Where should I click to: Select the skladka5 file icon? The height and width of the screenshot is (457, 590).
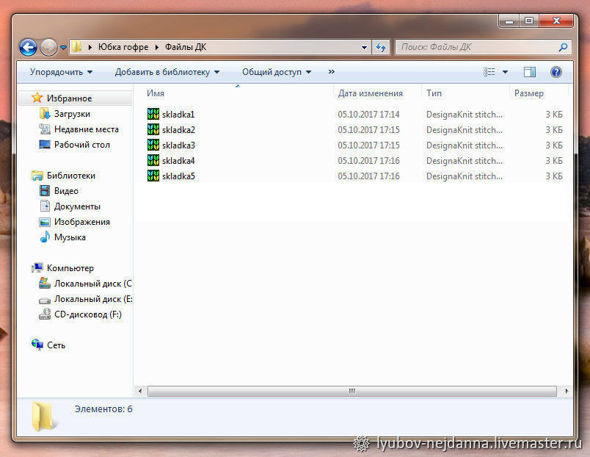pos(153,176)
